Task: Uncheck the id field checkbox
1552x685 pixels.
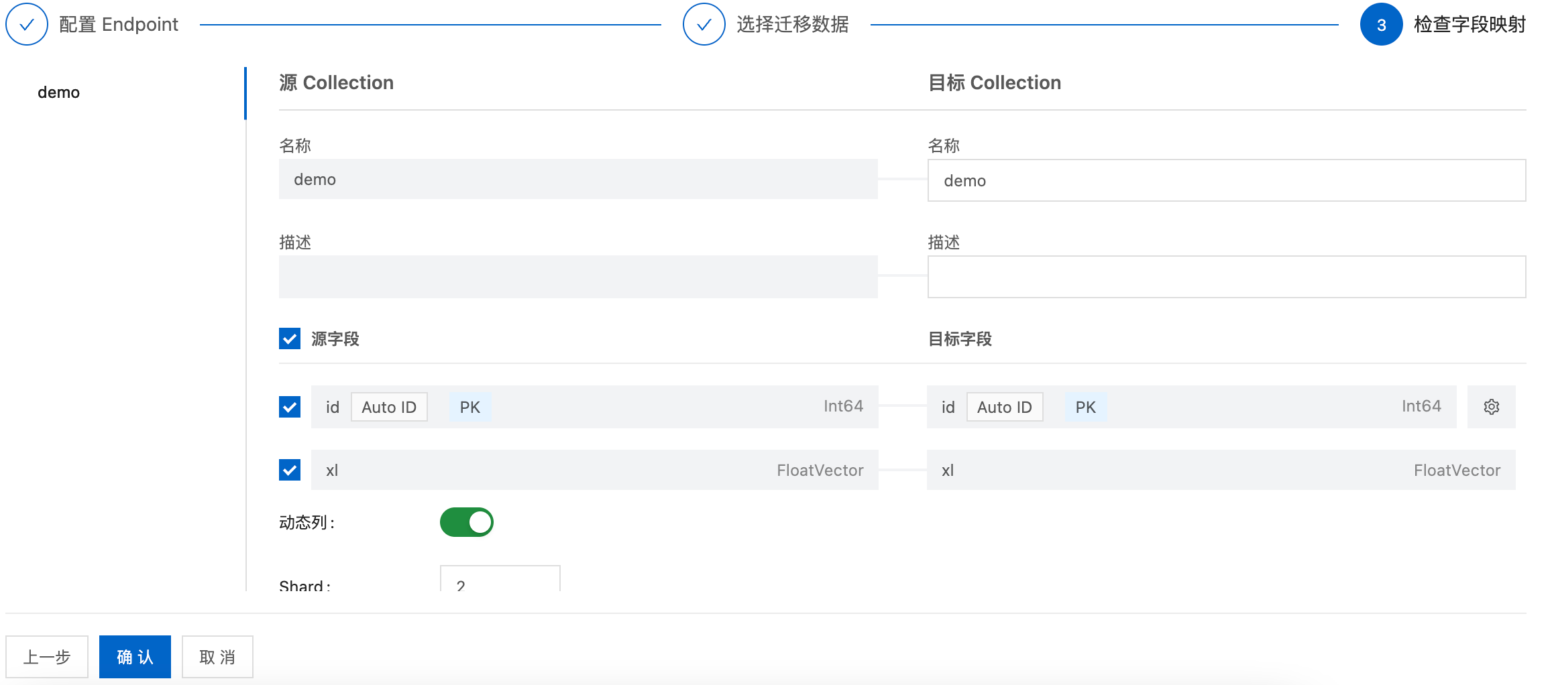Action: (290, 407)
